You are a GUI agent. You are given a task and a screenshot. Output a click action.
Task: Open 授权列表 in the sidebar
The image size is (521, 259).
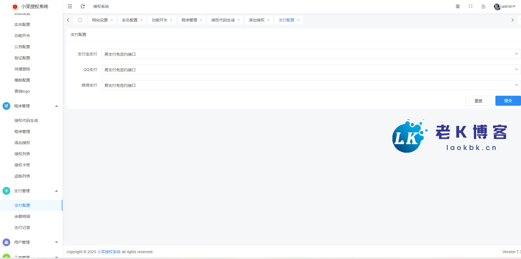point(22,154)
